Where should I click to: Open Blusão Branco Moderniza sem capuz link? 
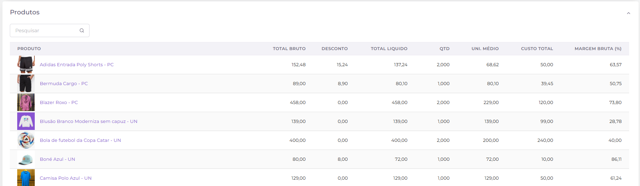88,122
